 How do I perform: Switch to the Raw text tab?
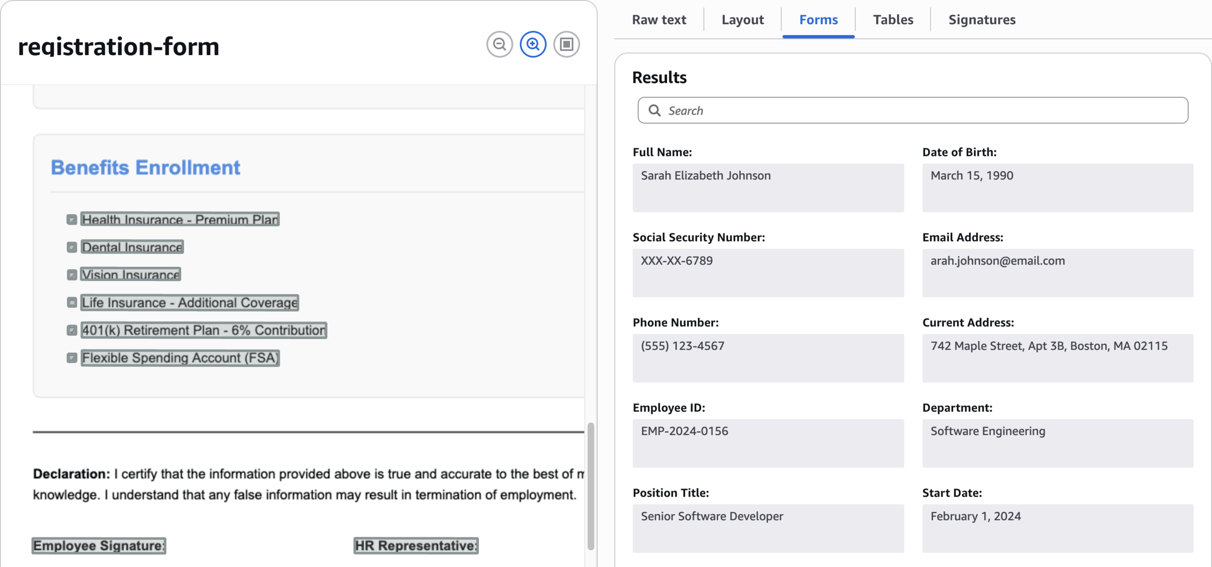[659, 20]
